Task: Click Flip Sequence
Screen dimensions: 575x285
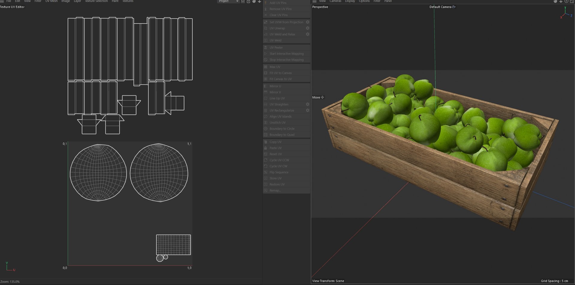Action: click(286, 172)
